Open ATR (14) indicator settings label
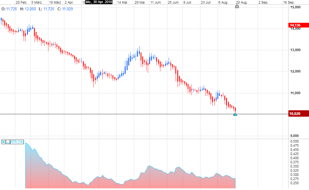The height and width of the screenshot is (190, 309). click(17, 142)
